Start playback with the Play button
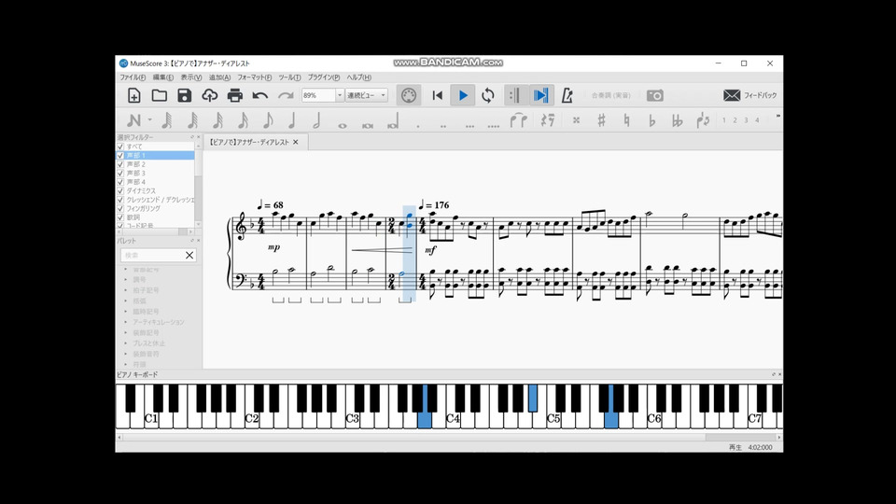Screen dimensions: 896x504 click(463, 95)
